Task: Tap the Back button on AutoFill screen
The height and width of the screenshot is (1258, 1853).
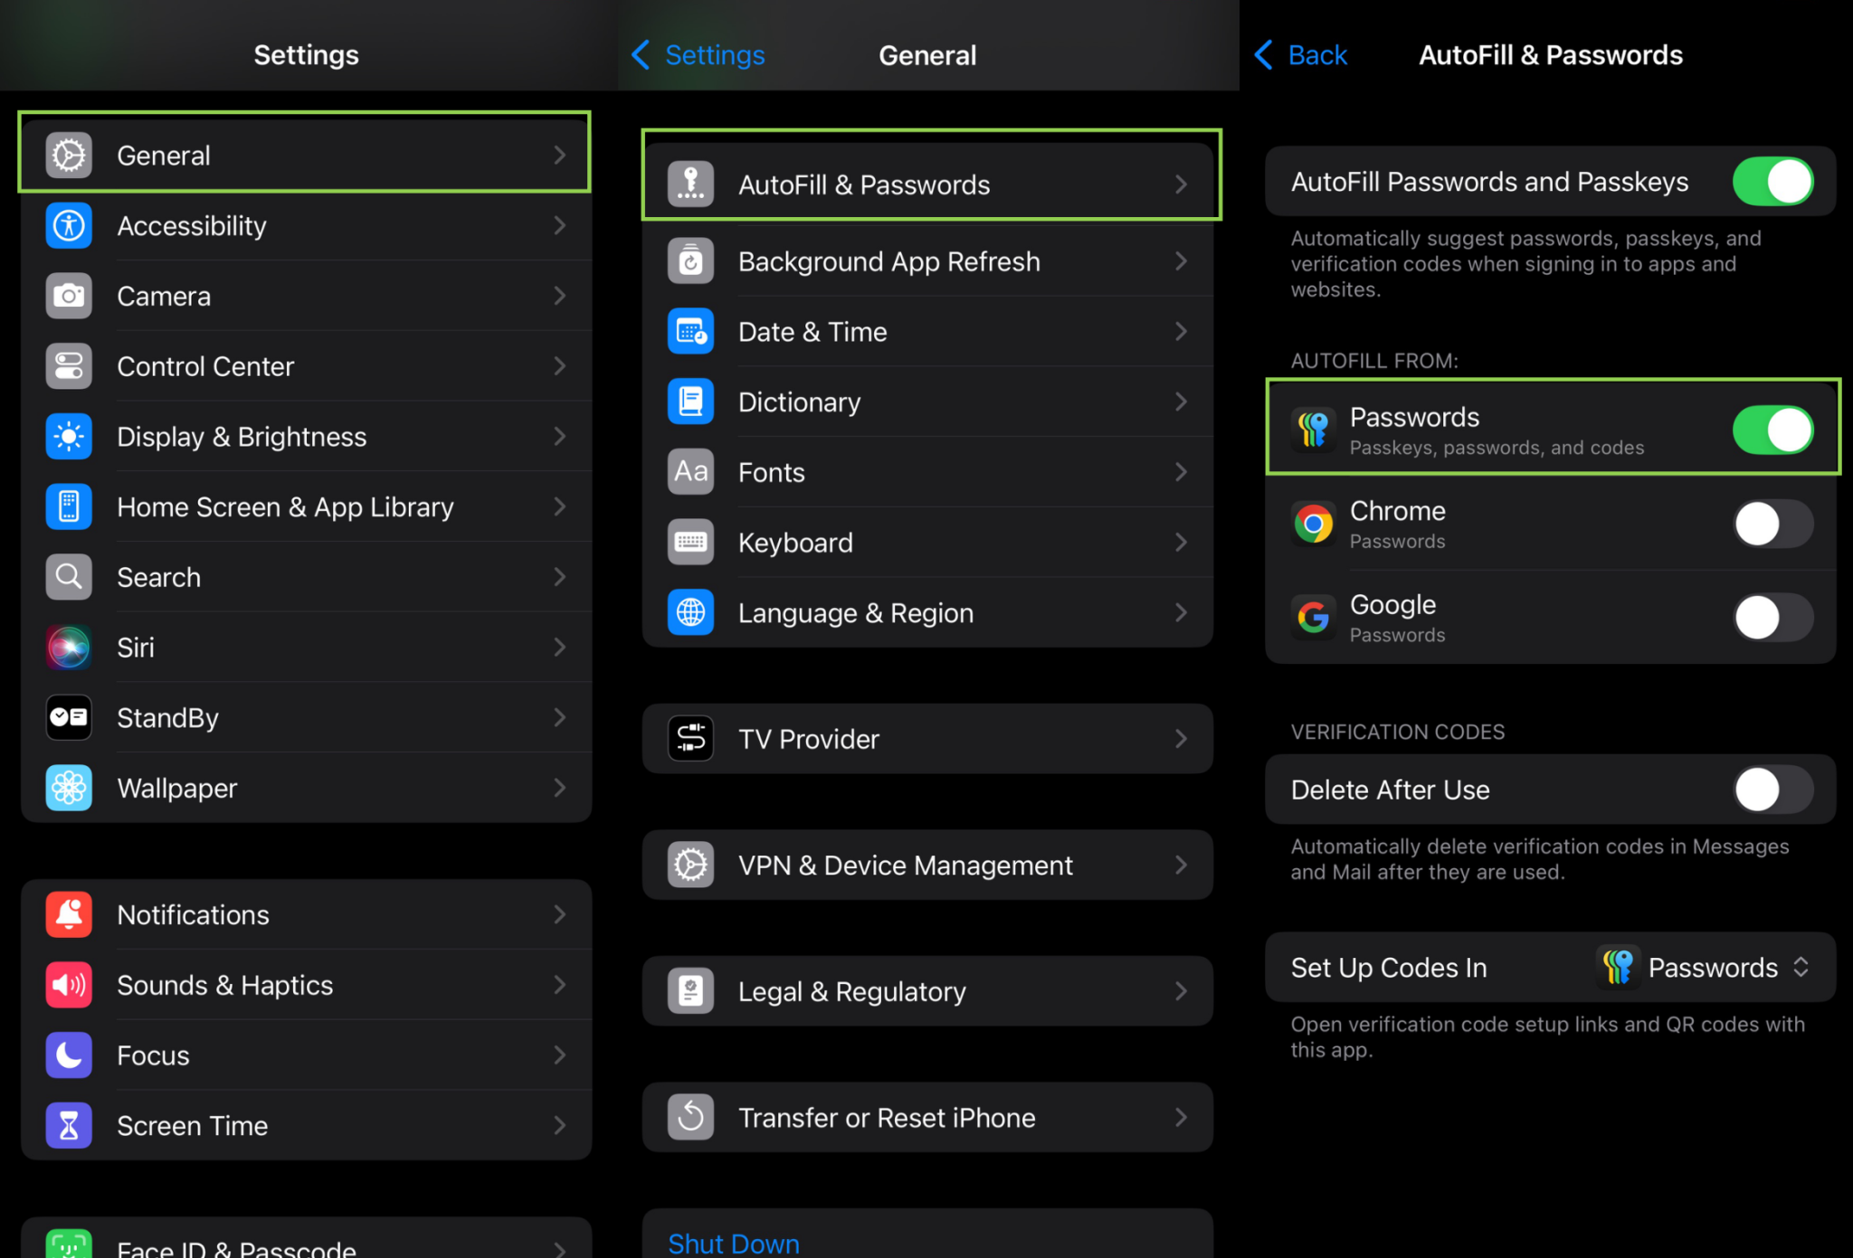Action: point(1300,54)
